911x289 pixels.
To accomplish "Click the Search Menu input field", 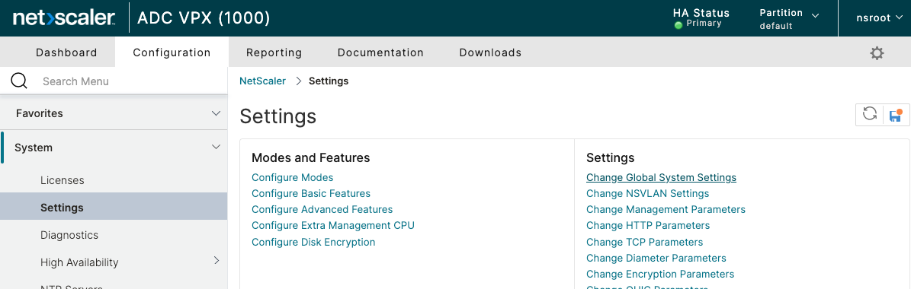I will (130, 81).
